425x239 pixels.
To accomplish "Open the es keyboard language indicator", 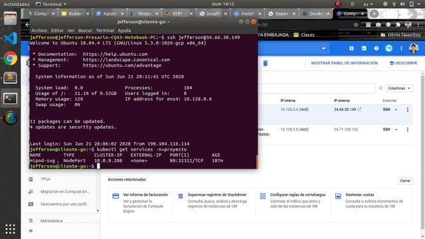I will 368,4.
